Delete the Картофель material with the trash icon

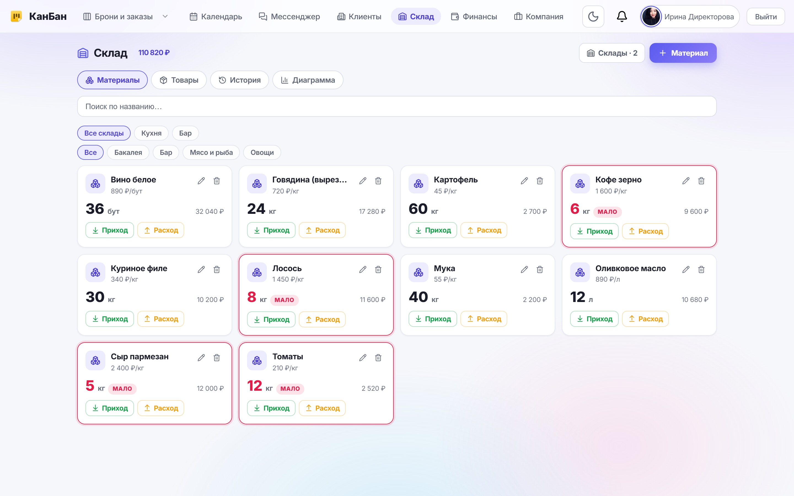pos(540,181)
